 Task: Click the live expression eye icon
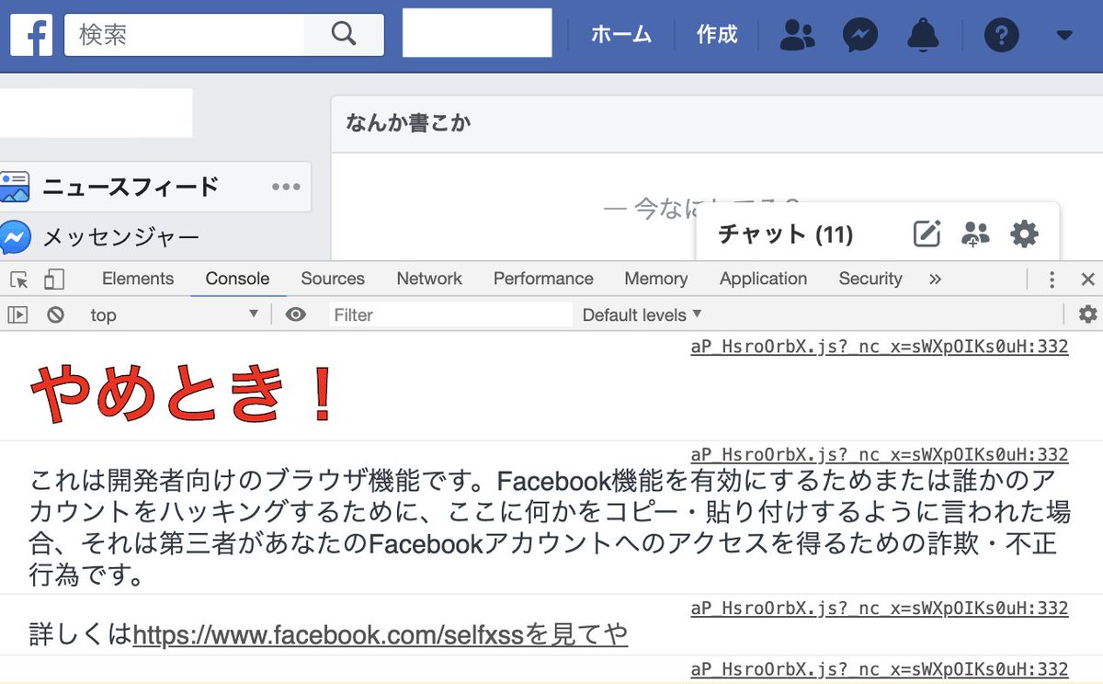(x=295, y=315)
